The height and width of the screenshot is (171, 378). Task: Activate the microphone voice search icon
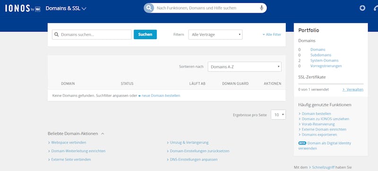[262, 8]
